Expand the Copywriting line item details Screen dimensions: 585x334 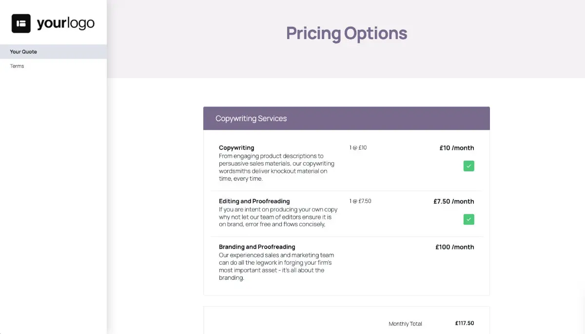[x=236, y=147]
